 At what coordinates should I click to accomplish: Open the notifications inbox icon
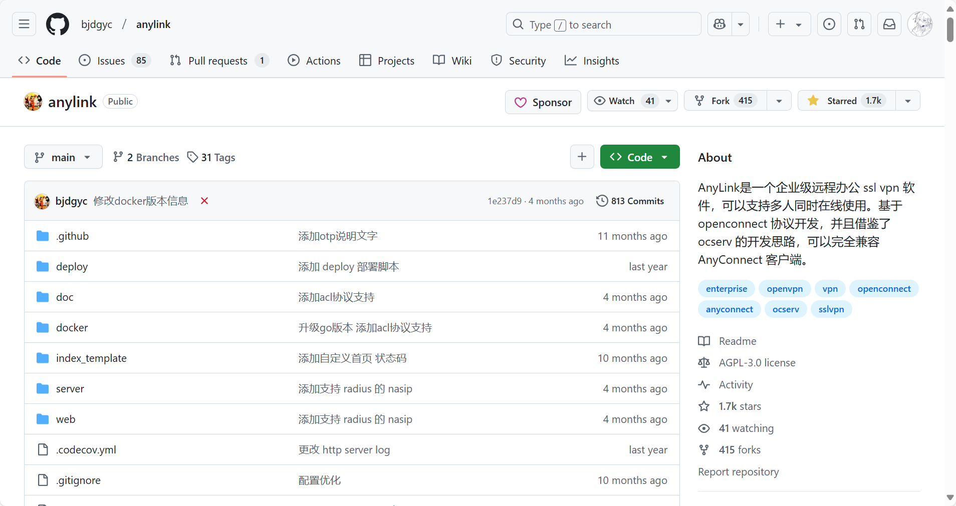pyautogui.click(x=889, y=24)
